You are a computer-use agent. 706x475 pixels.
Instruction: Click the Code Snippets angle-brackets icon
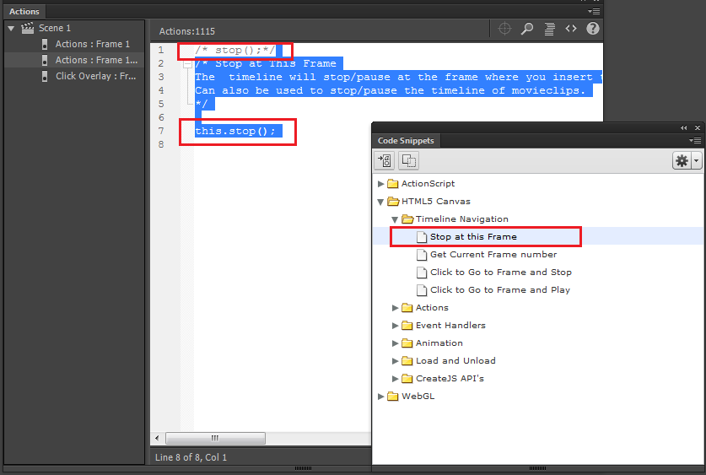pyautogui.click(x=571, y=29)
